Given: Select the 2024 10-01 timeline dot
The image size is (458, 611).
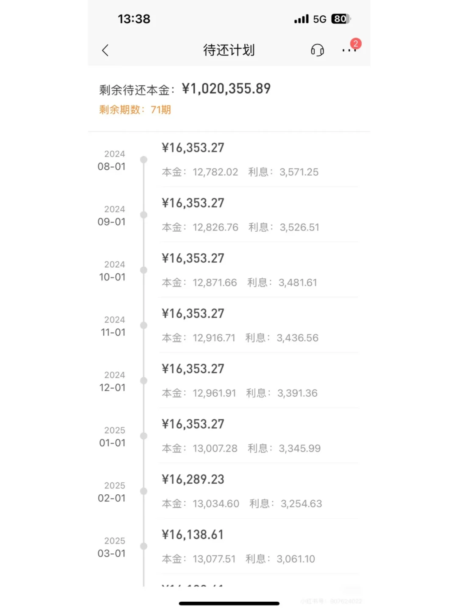Looking at the screenshot, I should point(144,270).
